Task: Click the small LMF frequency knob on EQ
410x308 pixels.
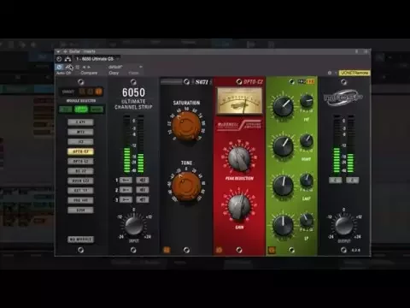Action: (x=307, y=181)
